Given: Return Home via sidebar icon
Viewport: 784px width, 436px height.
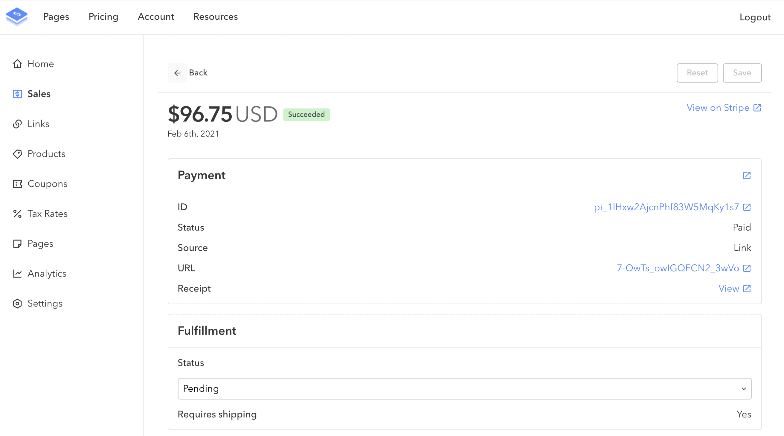Looking at the screenshot, I should click(x=17, y=64).
